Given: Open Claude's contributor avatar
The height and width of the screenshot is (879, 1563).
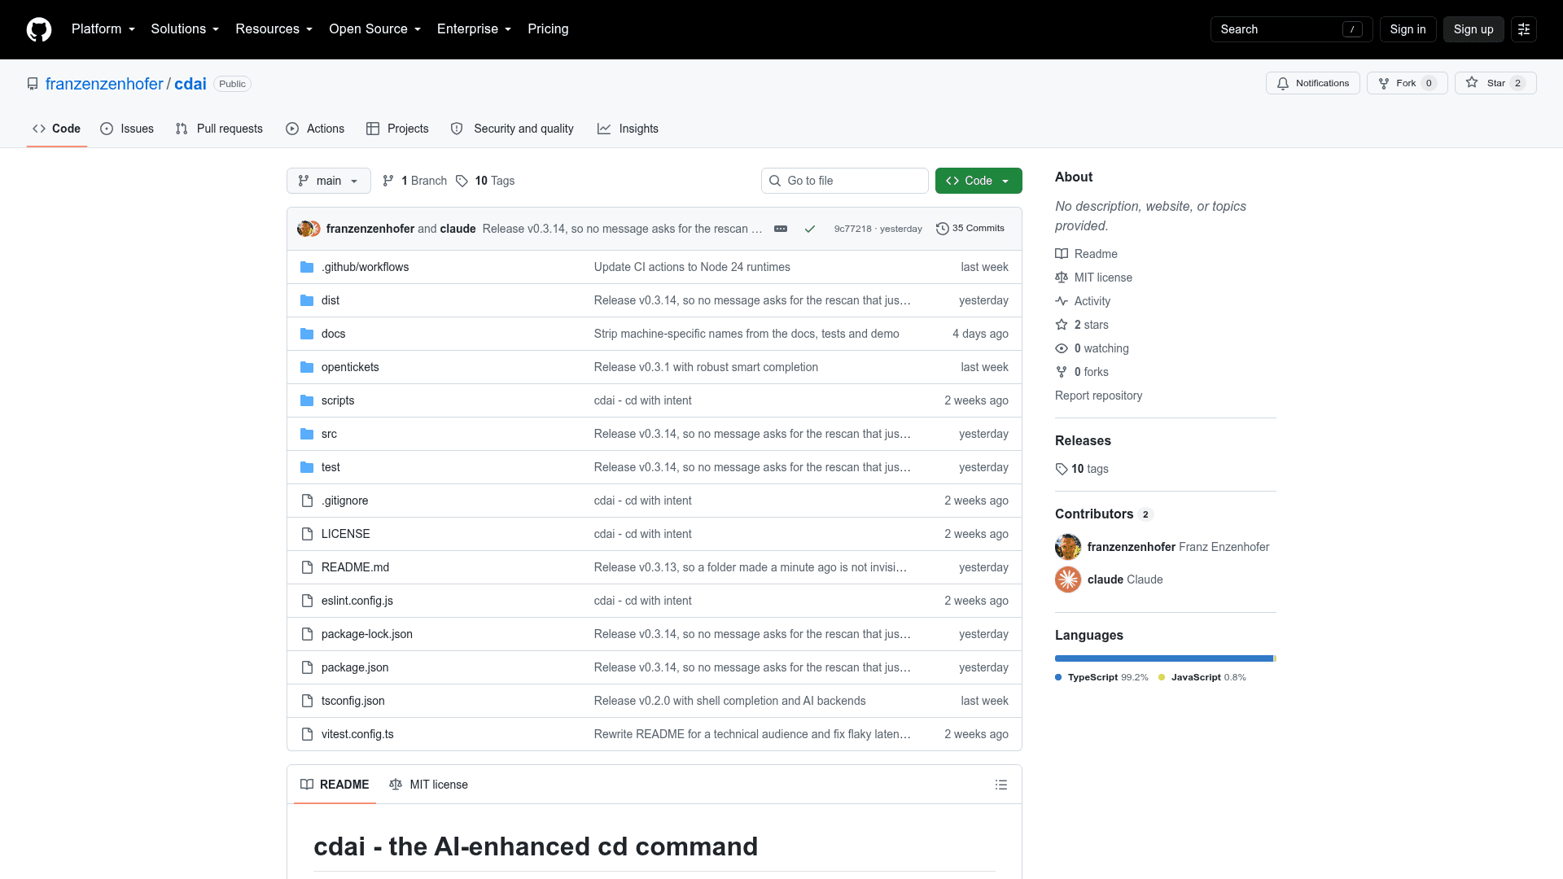Looking at the screenshot, I should point(1068,579).
